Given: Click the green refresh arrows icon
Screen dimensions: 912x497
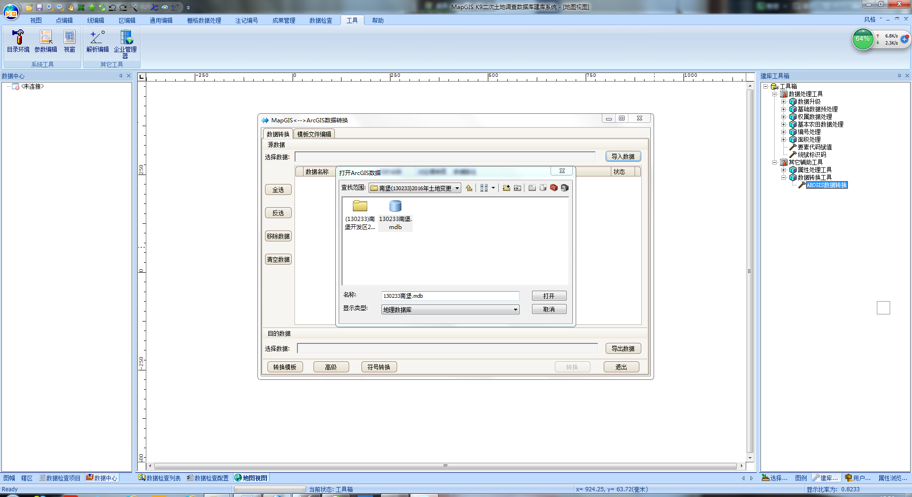Looking at the screenshot, I should (102, 8).
